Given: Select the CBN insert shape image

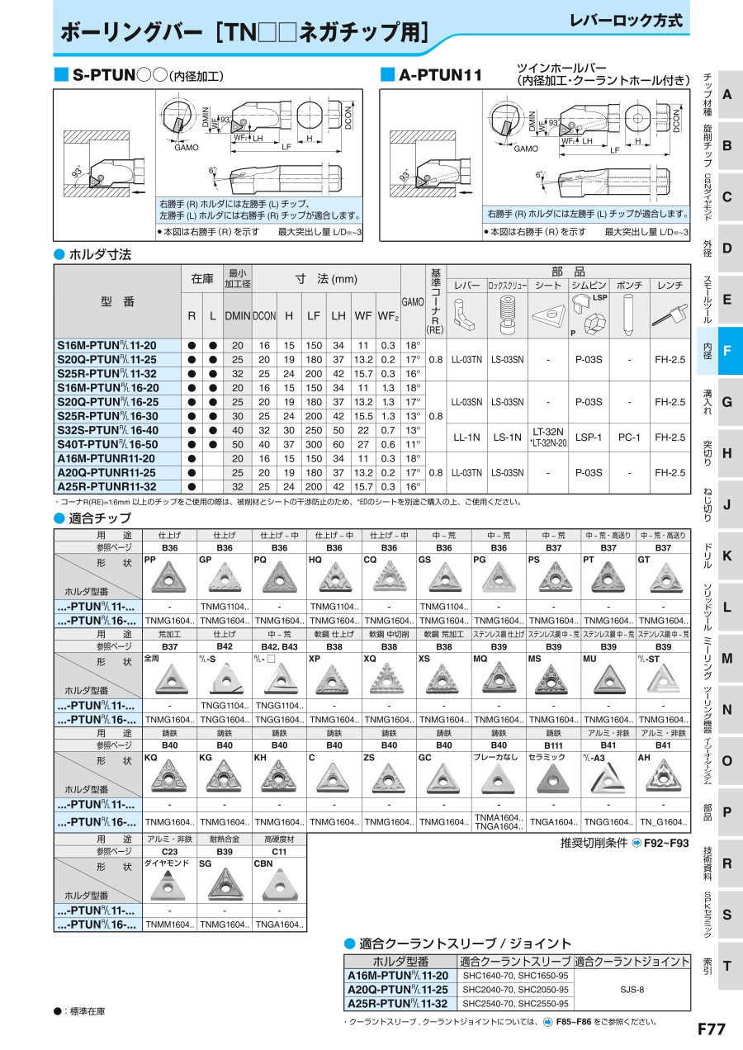Looking at the screenshot, I should tap(279, 882).
